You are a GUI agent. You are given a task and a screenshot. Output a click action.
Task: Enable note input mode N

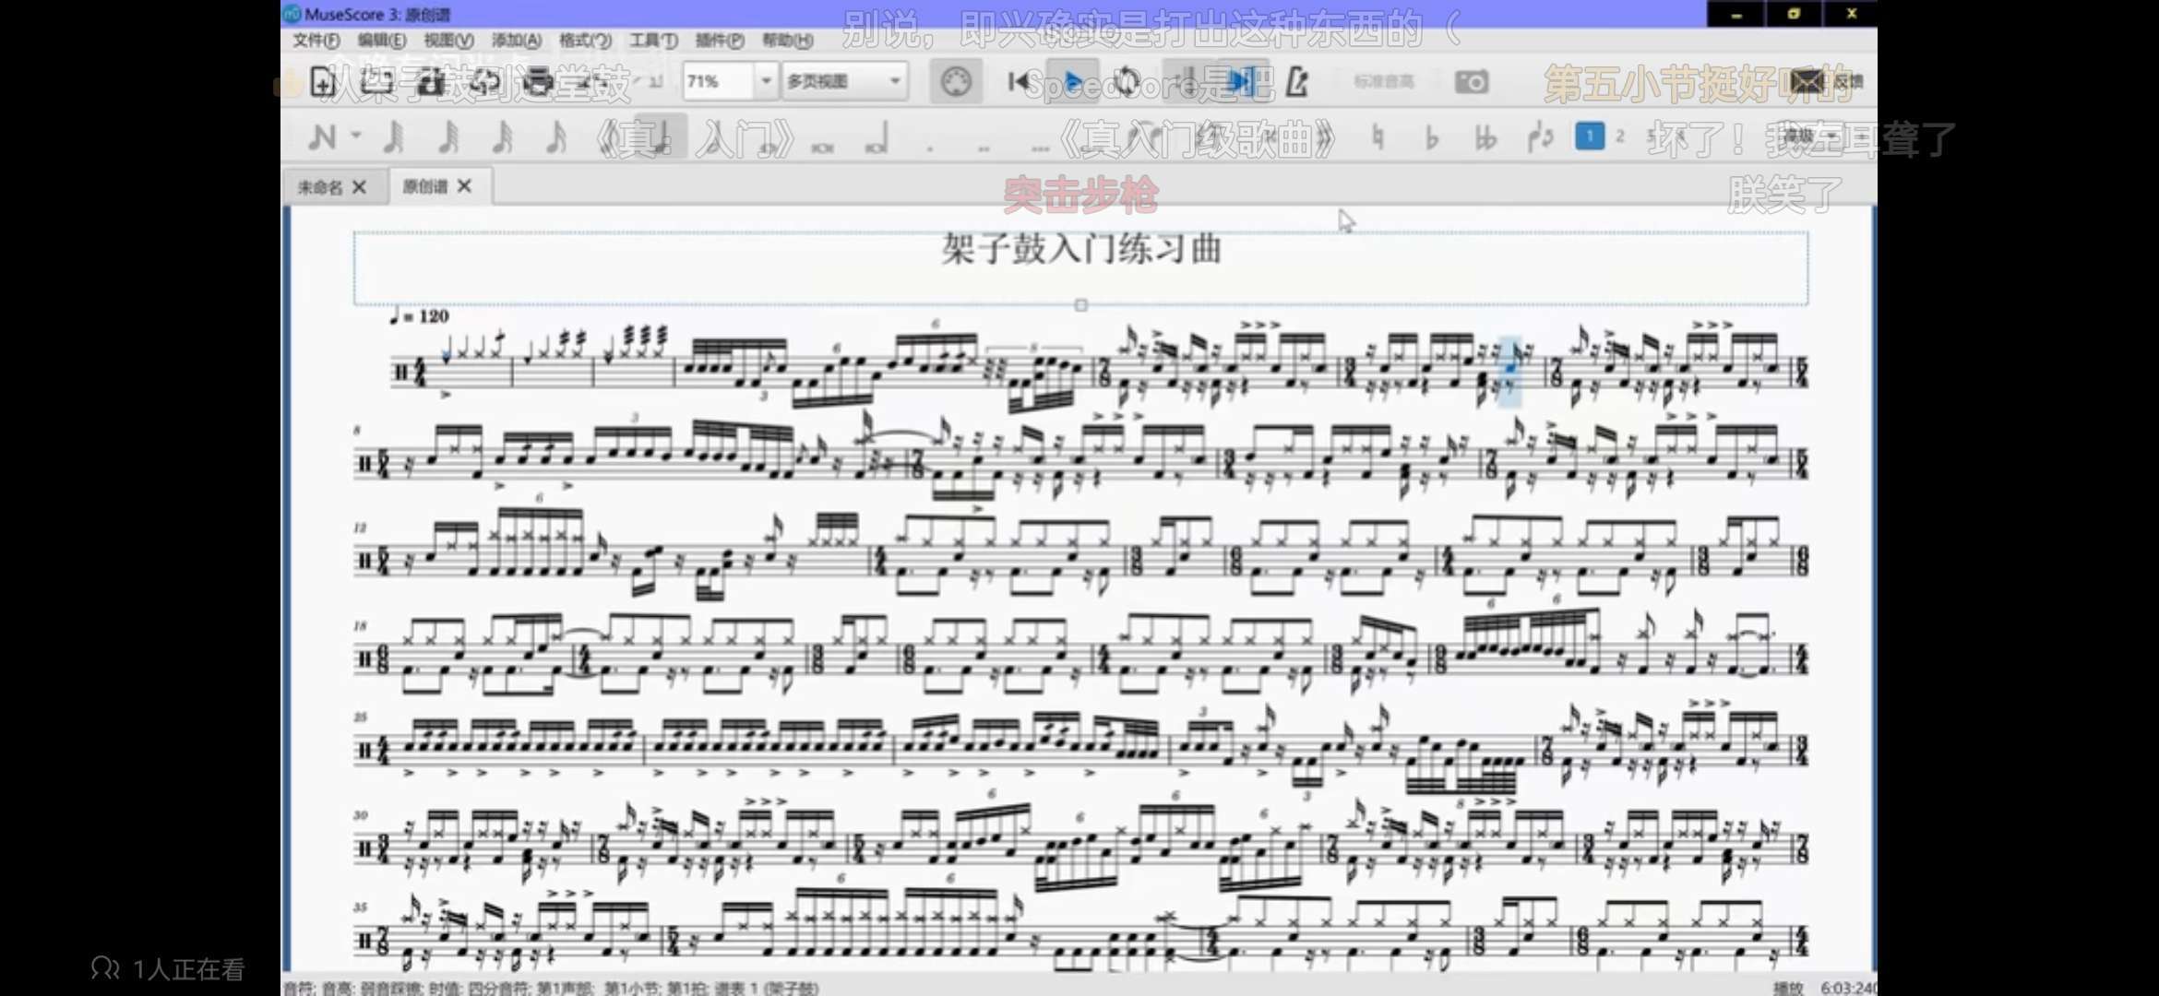click(321, 137)
